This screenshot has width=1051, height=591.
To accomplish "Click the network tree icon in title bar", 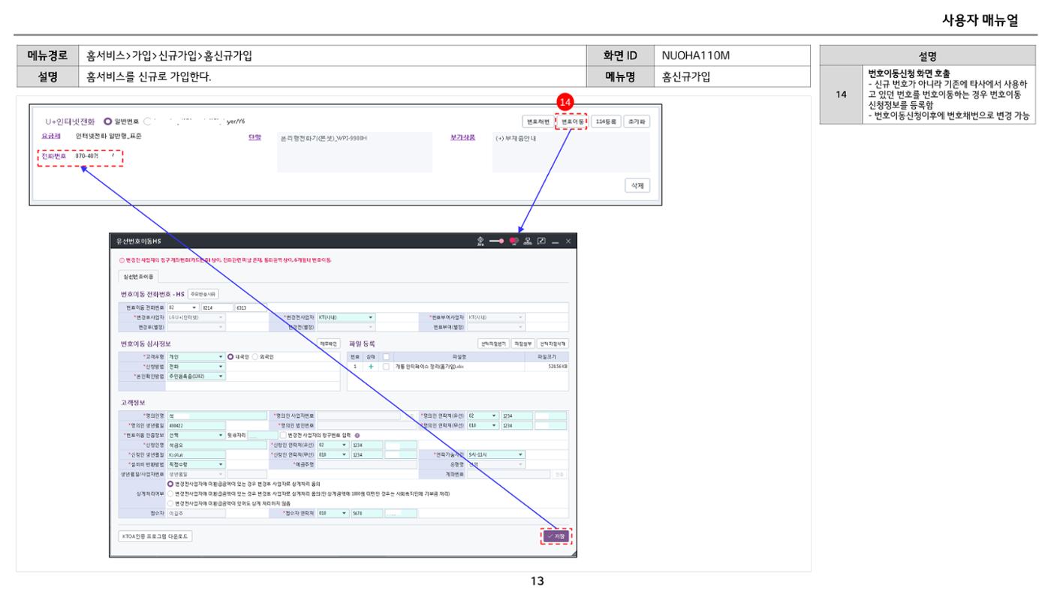I will [528, 241].
